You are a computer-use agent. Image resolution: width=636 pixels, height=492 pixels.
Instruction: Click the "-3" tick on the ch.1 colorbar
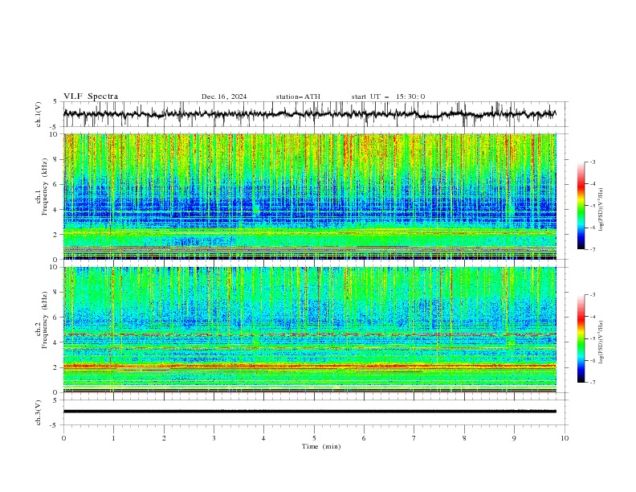click(x=593, y=162)
